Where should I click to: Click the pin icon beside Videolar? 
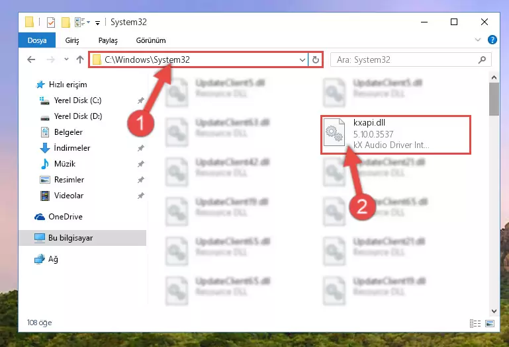[140, 196]
